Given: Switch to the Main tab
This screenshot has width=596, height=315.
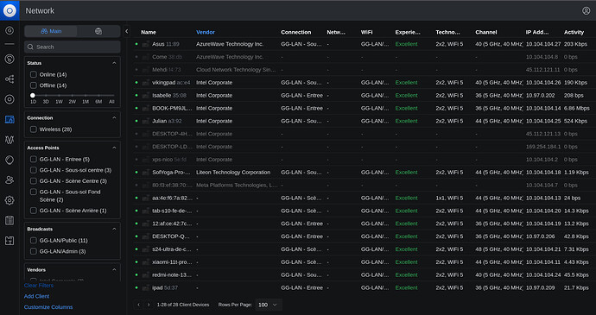Looking at the screenshot, I should coord(51,32).
